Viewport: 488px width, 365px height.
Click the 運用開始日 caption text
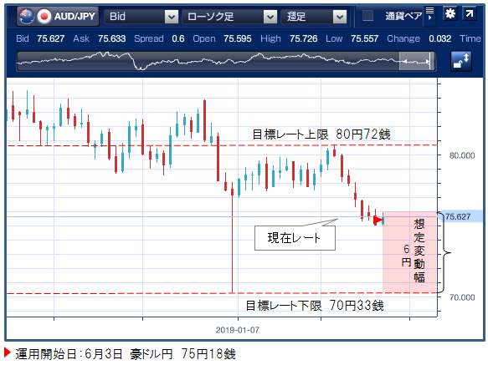[x=125, y=354]
